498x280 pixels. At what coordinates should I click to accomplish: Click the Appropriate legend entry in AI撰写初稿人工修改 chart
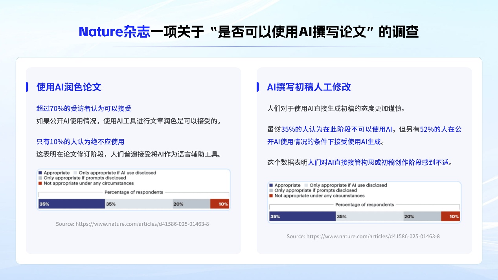285,185
